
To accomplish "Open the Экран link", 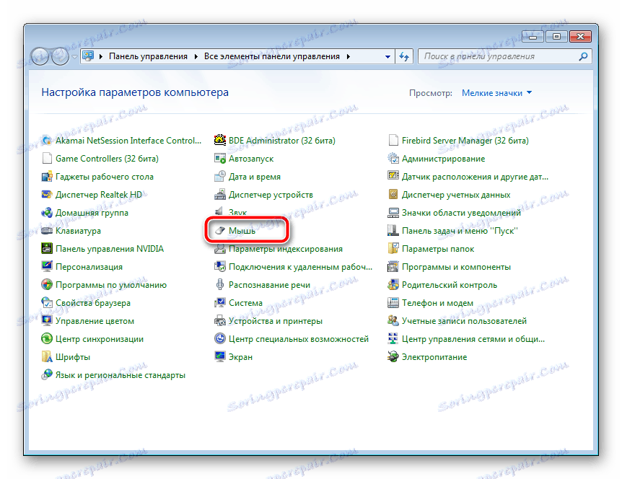I will [x=240, y=357].
